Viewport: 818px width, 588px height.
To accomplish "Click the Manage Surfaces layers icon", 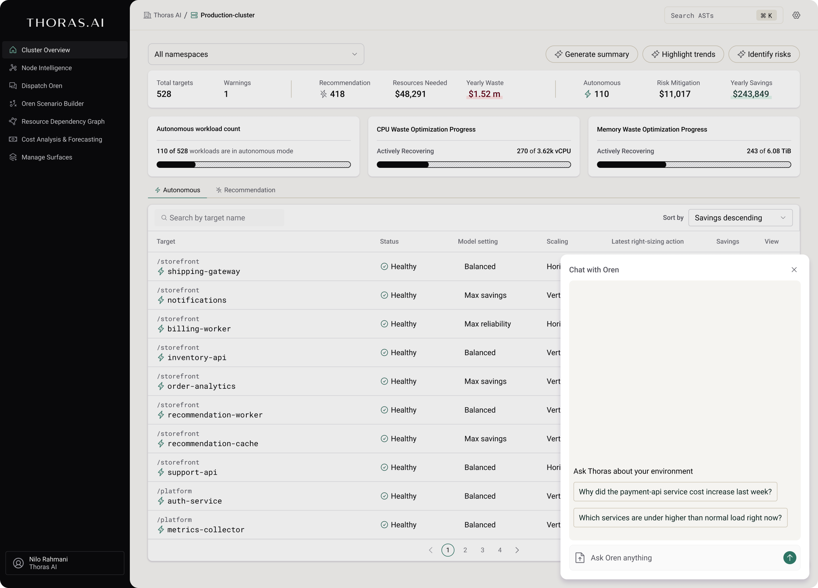I will (13, 157).
